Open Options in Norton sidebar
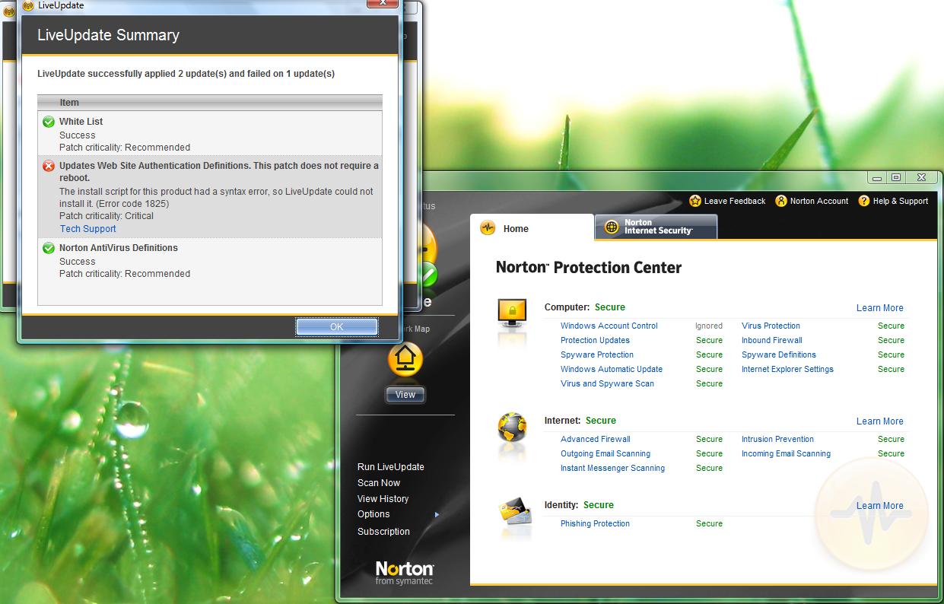Image resolution: width=944 pixels, height=604 pixels. click(373, 515)
